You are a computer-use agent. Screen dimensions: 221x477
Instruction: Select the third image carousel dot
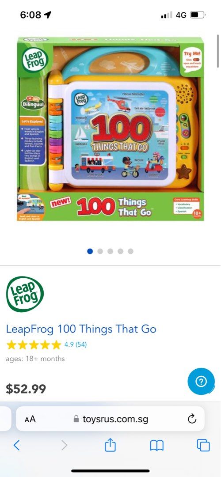point(110,251)
